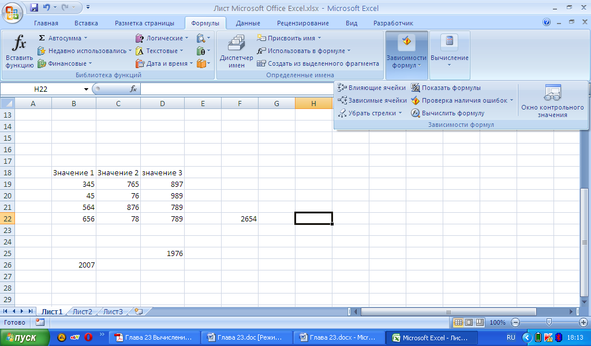The height and width of the screenshot is (346, 591).
Task: Open the Name Manager (Диспетчер имен)
Action: tap(236, 51)
